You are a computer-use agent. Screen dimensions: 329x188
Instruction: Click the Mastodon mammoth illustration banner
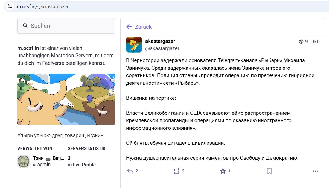click(x=66, y=99)
